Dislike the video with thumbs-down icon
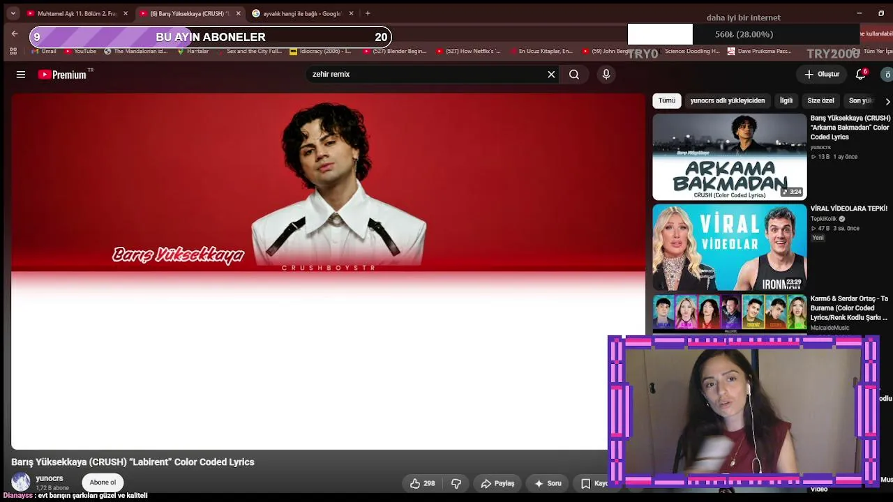Screen dimensions: 893x502 (456, 483)
